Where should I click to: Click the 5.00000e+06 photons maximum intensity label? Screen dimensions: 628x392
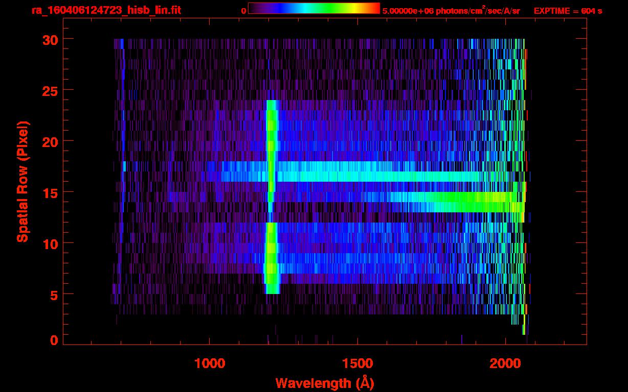pyautogui.click(x=451, y=11)
